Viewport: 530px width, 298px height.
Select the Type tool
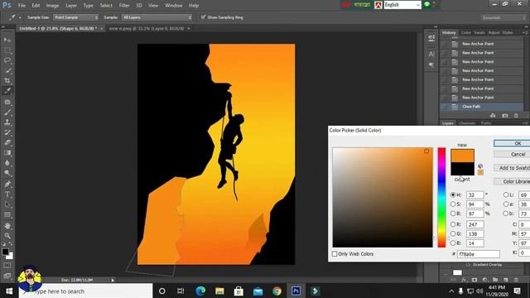click(7, 195)
